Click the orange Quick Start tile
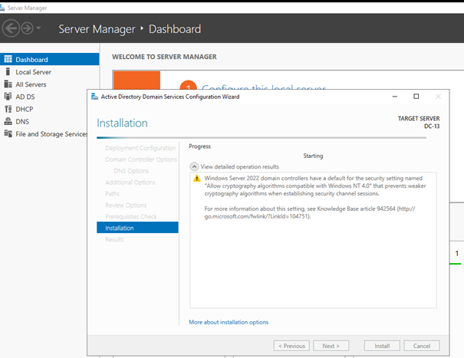This screenshot has height=358, width=464. point(137,80)
